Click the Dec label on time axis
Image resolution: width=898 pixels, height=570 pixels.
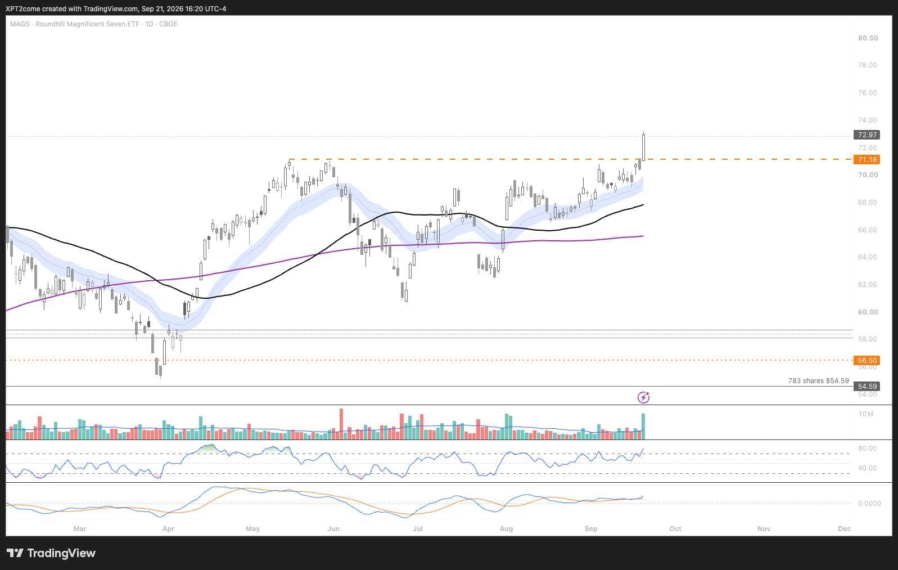pos(844,529)
